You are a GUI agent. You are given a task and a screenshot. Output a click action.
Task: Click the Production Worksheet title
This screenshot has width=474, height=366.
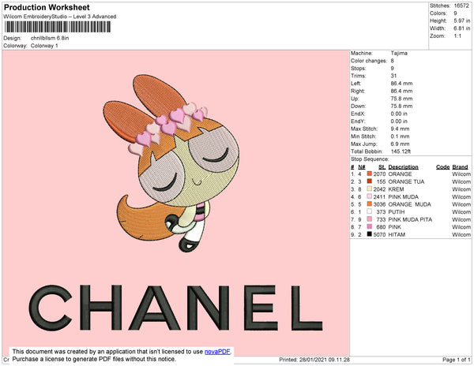click(x=47, y=8)
